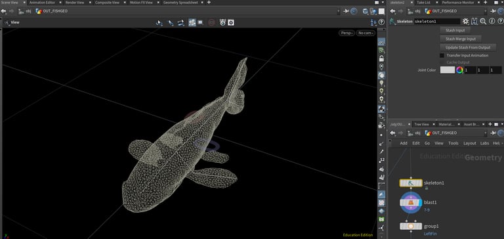Enable Transfer Input Animation checkbox
The image size is (504, 239).
coord(442,55)
